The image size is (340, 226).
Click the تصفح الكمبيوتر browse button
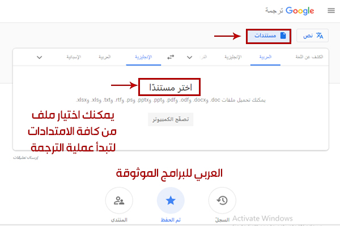pyautogui.click(x=171, y=120)
